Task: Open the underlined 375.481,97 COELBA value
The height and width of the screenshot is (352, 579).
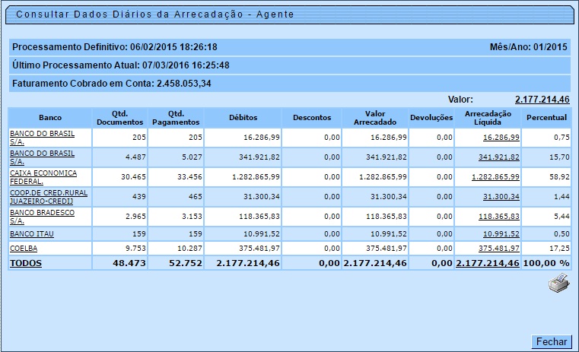Action: 498,248
